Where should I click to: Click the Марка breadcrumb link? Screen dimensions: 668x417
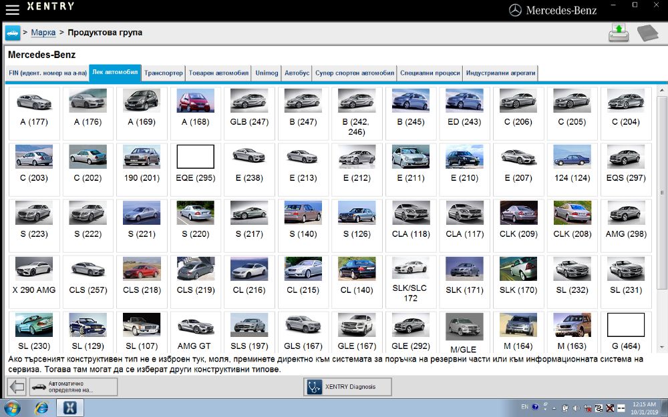pos(43,33)
